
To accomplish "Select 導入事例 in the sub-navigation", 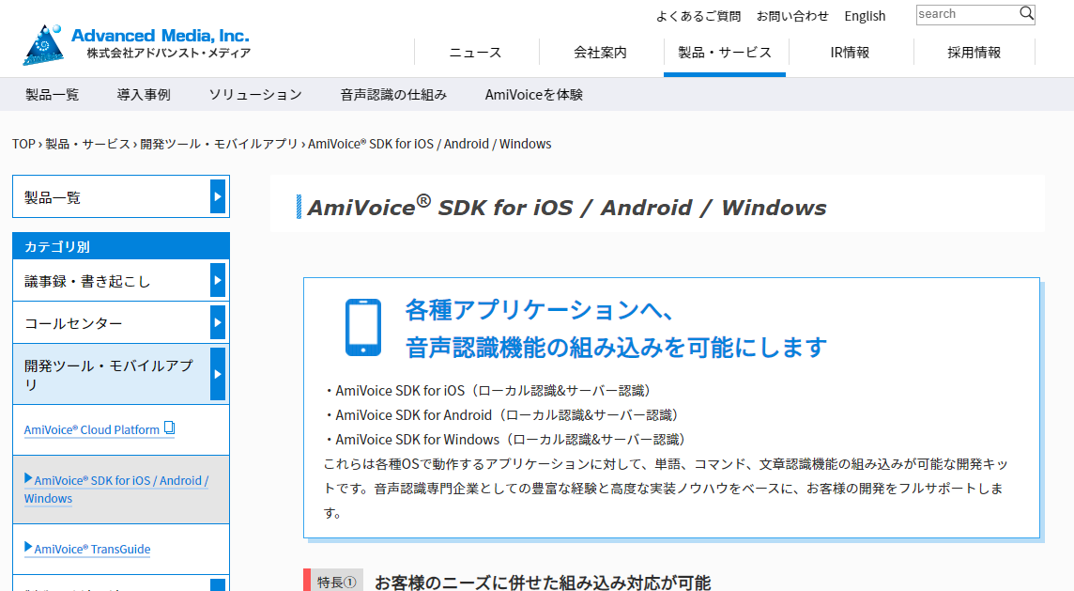I will [x=143, y=95].
